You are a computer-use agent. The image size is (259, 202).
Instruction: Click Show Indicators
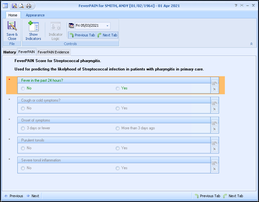(x=33, y=31)
